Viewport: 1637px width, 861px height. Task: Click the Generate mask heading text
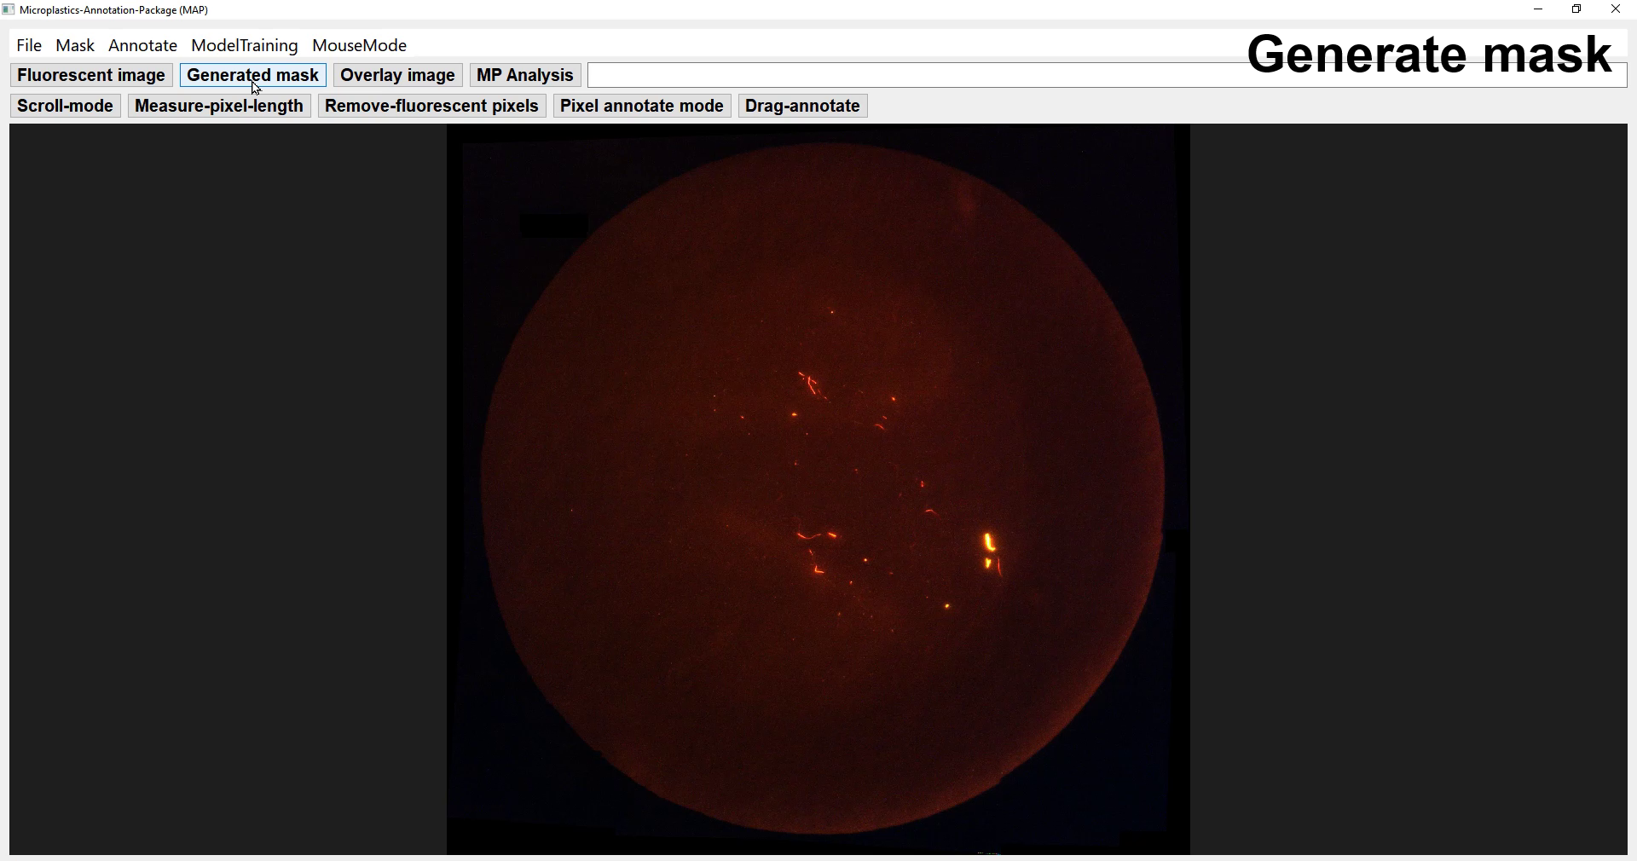coord(1431,54)
